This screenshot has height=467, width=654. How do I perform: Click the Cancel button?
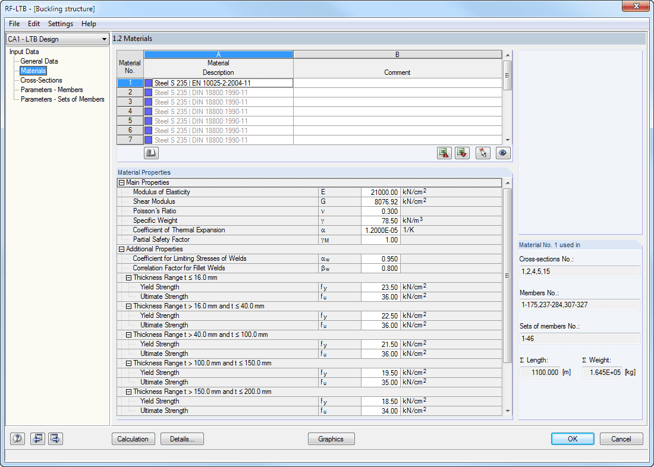pyautogui.click(x=621, y=438)
